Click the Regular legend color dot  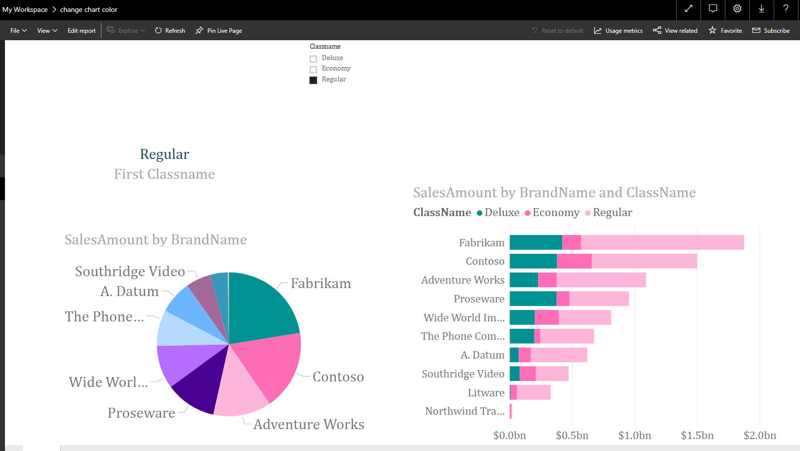click(588, 213)
